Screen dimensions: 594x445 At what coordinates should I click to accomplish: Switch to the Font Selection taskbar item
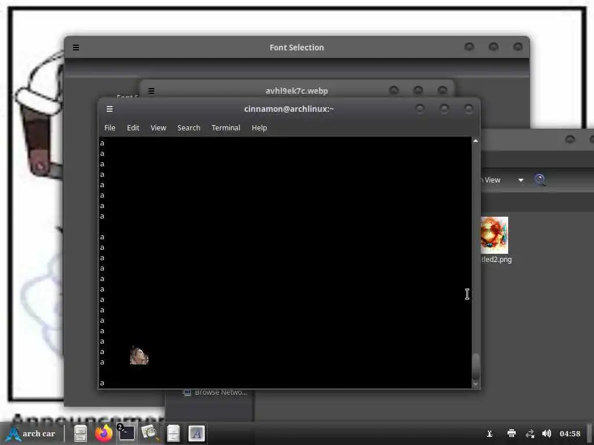[196, 433]
